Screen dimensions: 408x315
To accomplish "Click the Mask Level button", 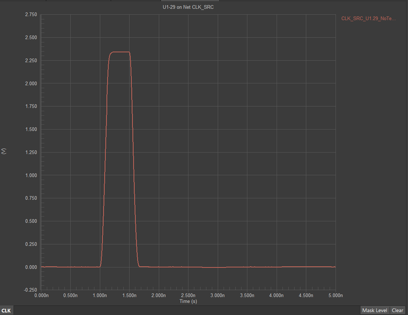I will tap(374, 310).
